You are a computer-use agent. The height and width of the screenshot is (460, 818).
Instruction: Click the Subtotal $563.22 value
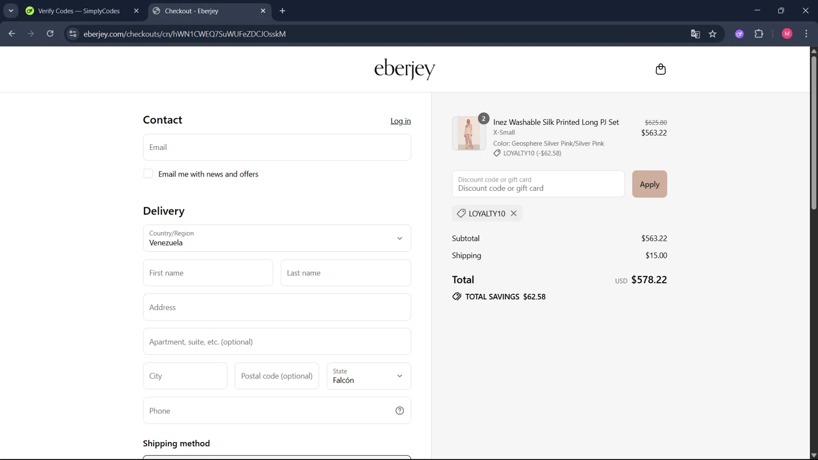pyautogui.click(x=654, y=239)
